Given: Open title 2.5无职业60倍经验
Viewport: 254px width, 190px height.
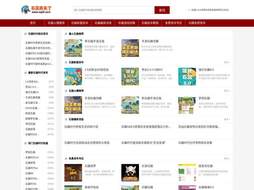Looking at the screenshot, I should point(97,70).
